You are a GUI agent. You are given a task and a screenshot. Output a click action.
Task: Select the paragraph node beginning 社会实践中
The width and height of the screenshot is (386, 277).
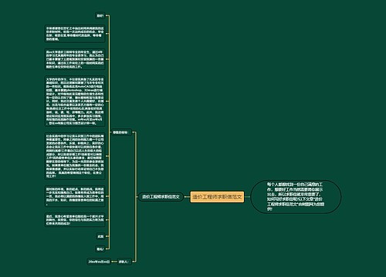(75, 155)
